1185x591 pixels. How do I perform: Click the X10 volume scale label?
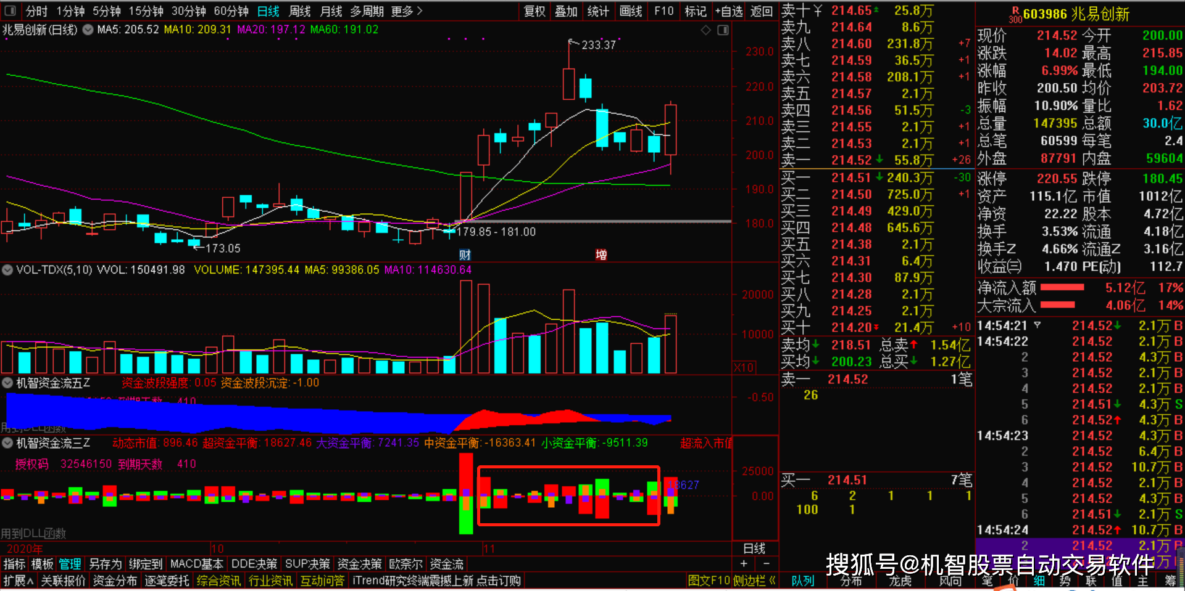pyautogui.click(x=744, y=367)
